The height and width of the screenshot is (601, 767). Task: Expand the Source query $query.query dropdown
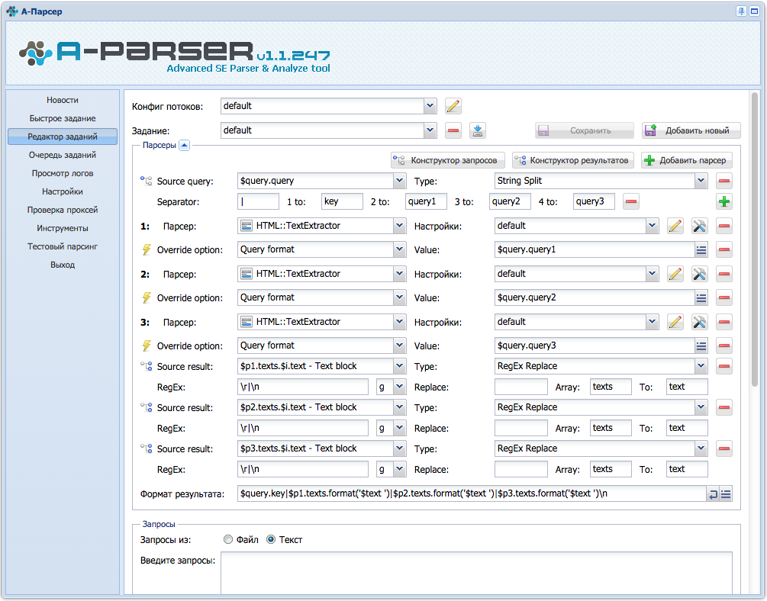click(x=400, y=181)
